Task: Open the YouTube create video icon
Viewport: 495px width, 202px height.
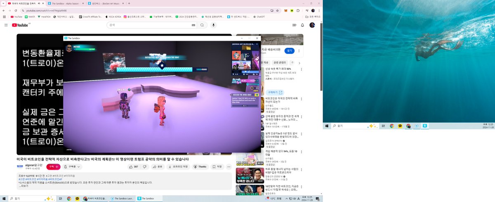Action: point(294,25)
